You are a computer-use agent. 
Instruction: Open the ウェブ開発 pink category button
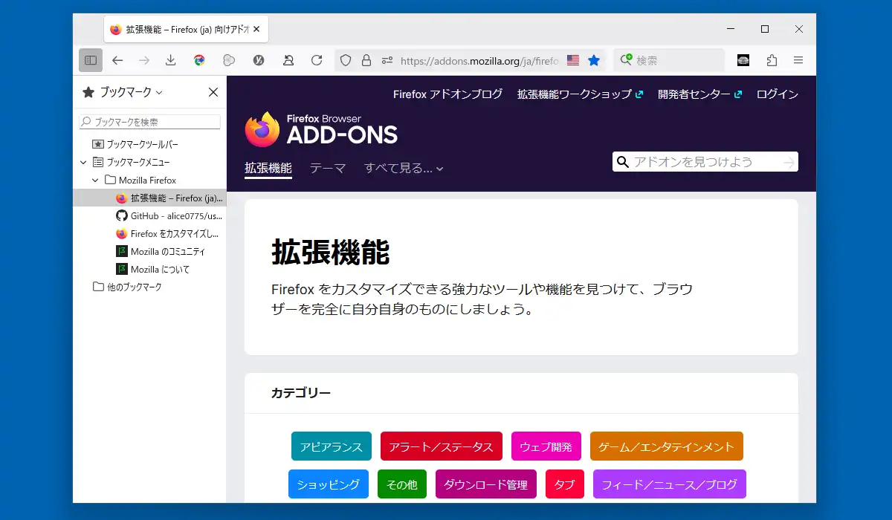546,446
